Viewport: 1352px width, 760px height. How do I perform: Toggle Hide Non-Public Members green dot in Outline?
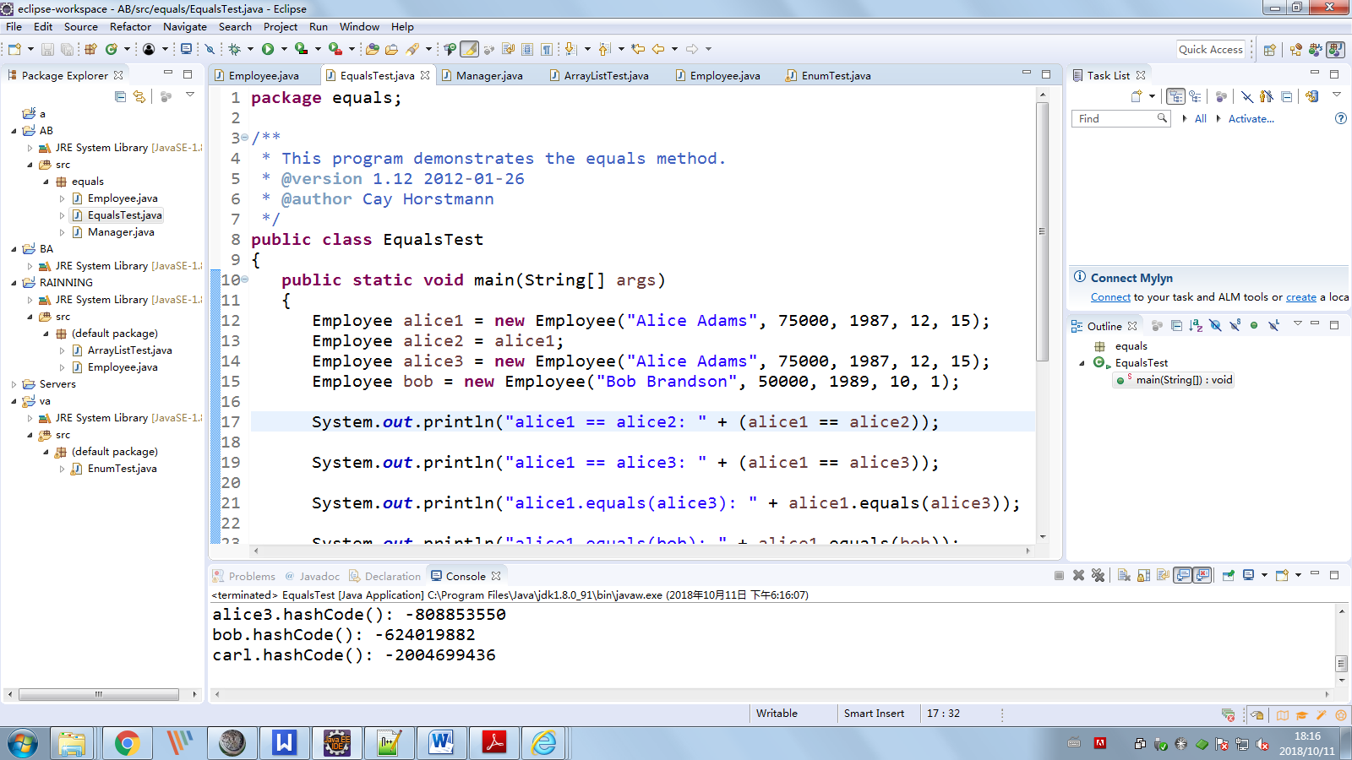pos(1254,325)
